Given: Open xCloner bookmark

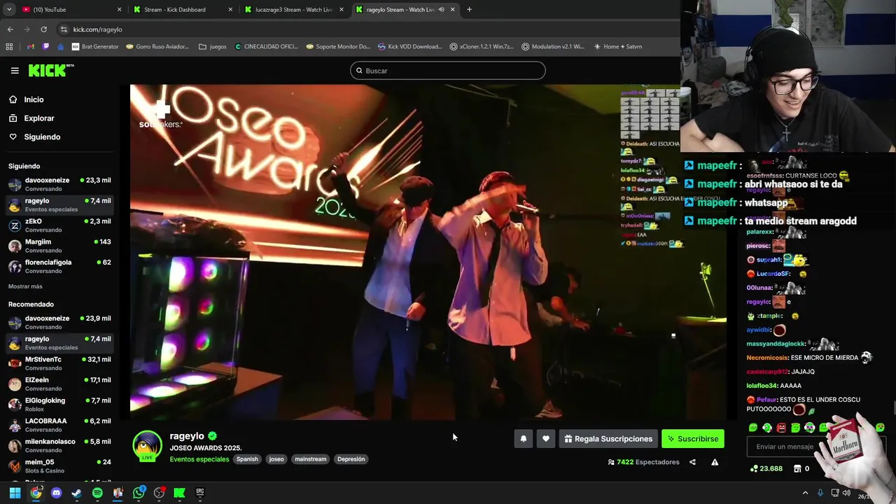Looking at the screenshot, I should (482, 47).
